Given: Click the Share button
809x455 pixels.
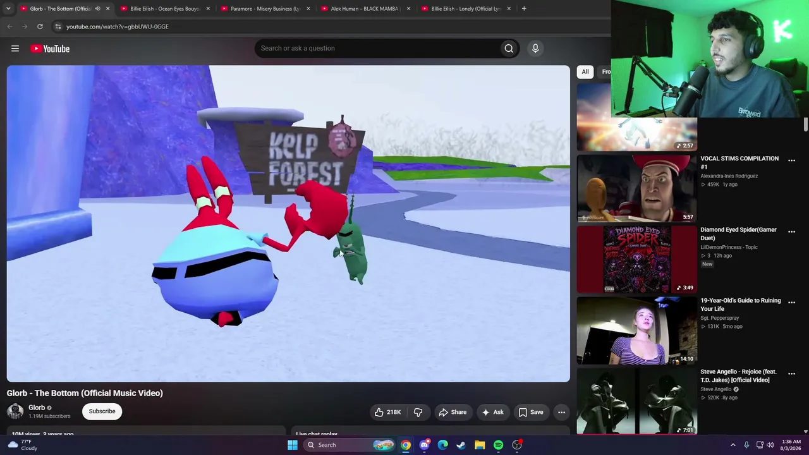Looking at the screenshot, I should (453, 412).
